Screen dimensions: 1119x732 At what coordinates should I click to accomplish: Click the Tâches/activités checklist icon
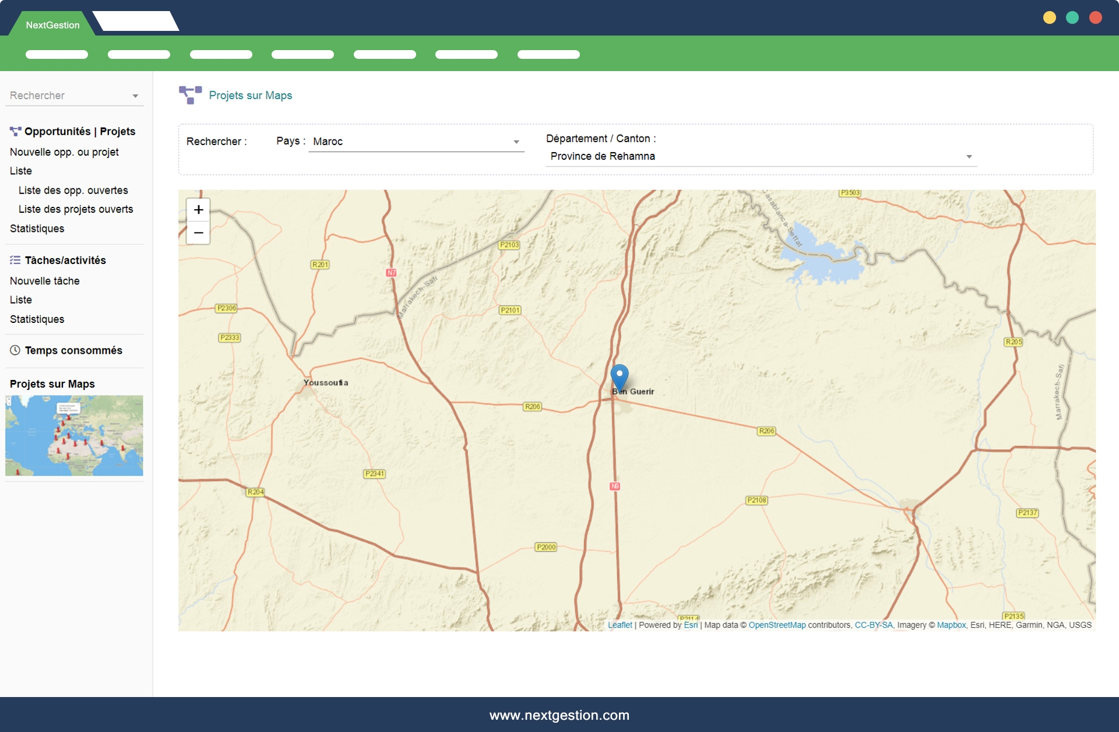coord(15,261)
